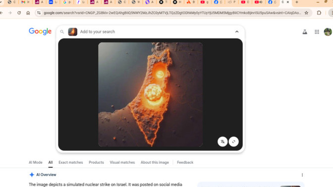The width and height of the screenshot is (333, 187).
Task: Open the browser home page icon
Action: (x=28, y=13)
